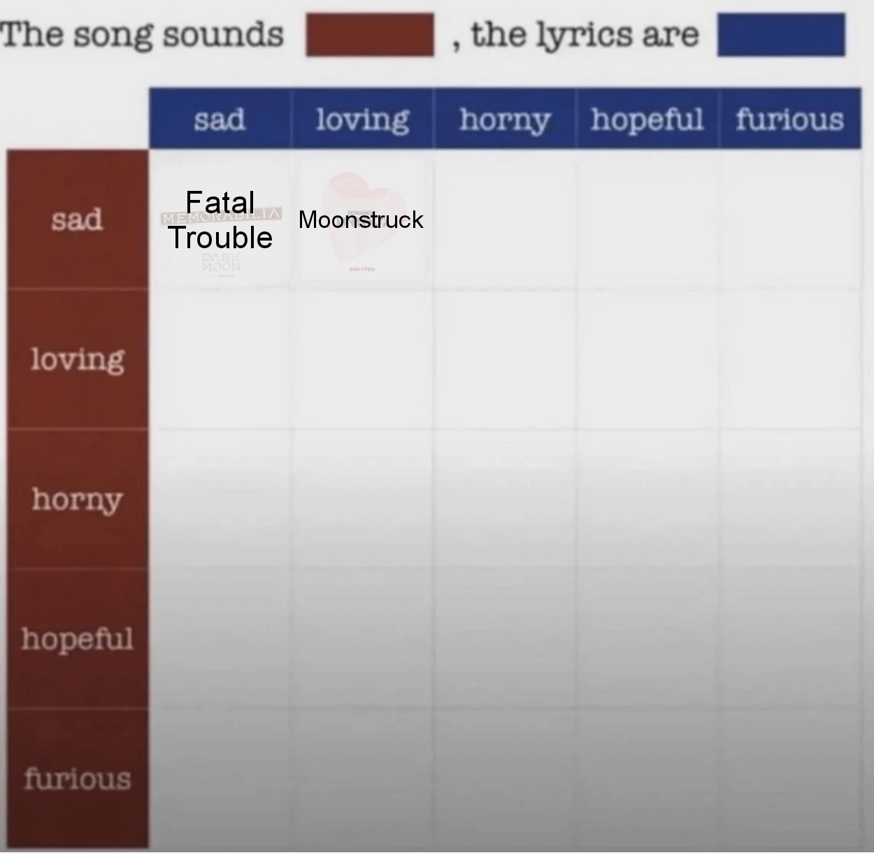Image resolution: width=874 pixels, height=853 pixels.
Task: Open the Moonstruck album thumbnail
Action: point(362,220)
